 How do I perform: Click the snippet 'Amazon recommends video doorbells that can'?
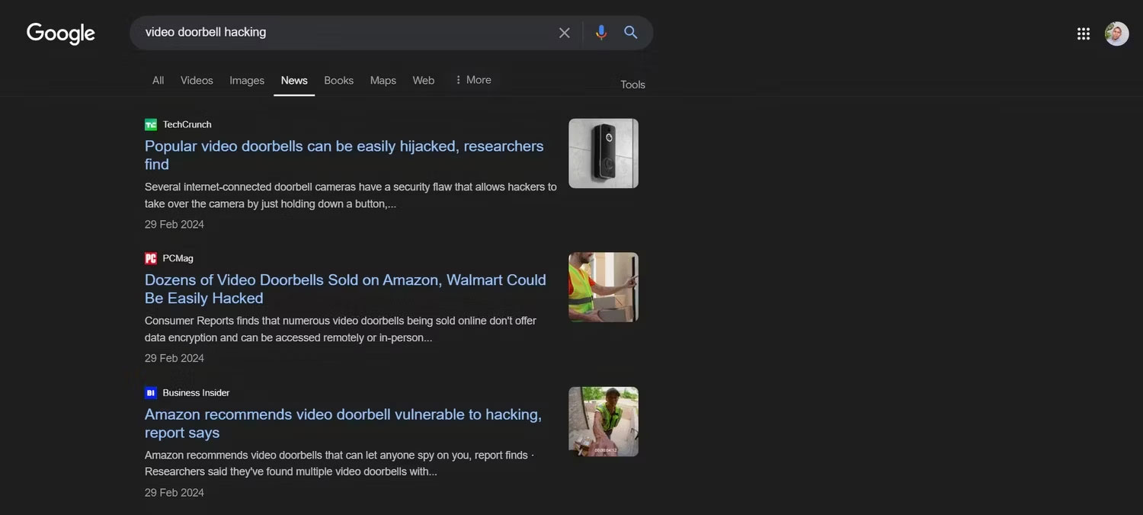pyautogui.click(x=339, y=463)
